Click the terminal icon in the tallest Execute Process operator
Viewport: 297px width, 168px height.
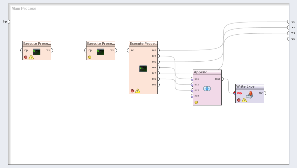(x=143, y=68)
